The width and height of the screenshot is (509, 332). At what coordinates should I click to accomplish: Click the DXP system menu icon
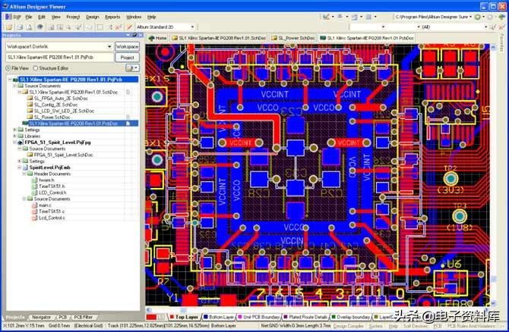point(14,16)
